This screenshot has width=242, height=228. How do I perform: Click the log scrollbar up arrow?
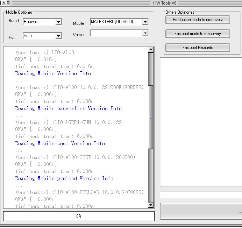[x=151, y=50]
